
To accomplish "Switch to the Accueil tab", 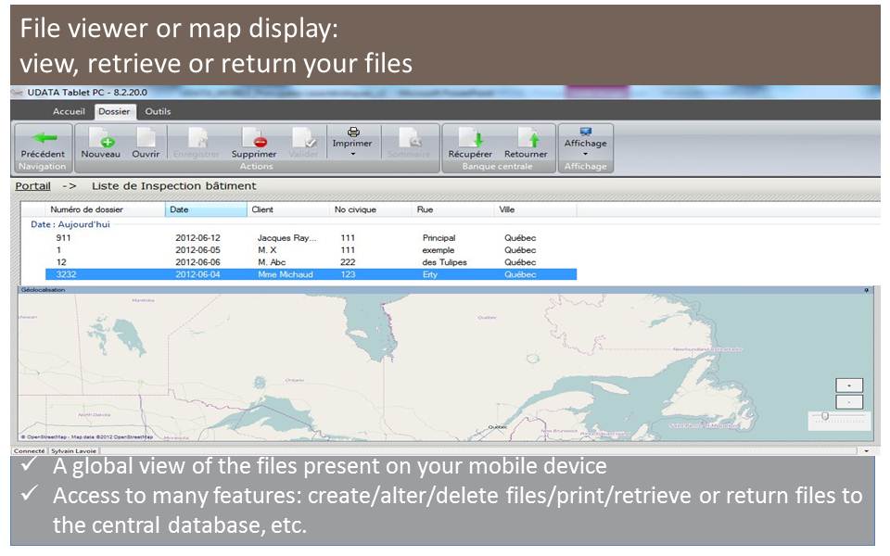I will click(x=69, y=111).
